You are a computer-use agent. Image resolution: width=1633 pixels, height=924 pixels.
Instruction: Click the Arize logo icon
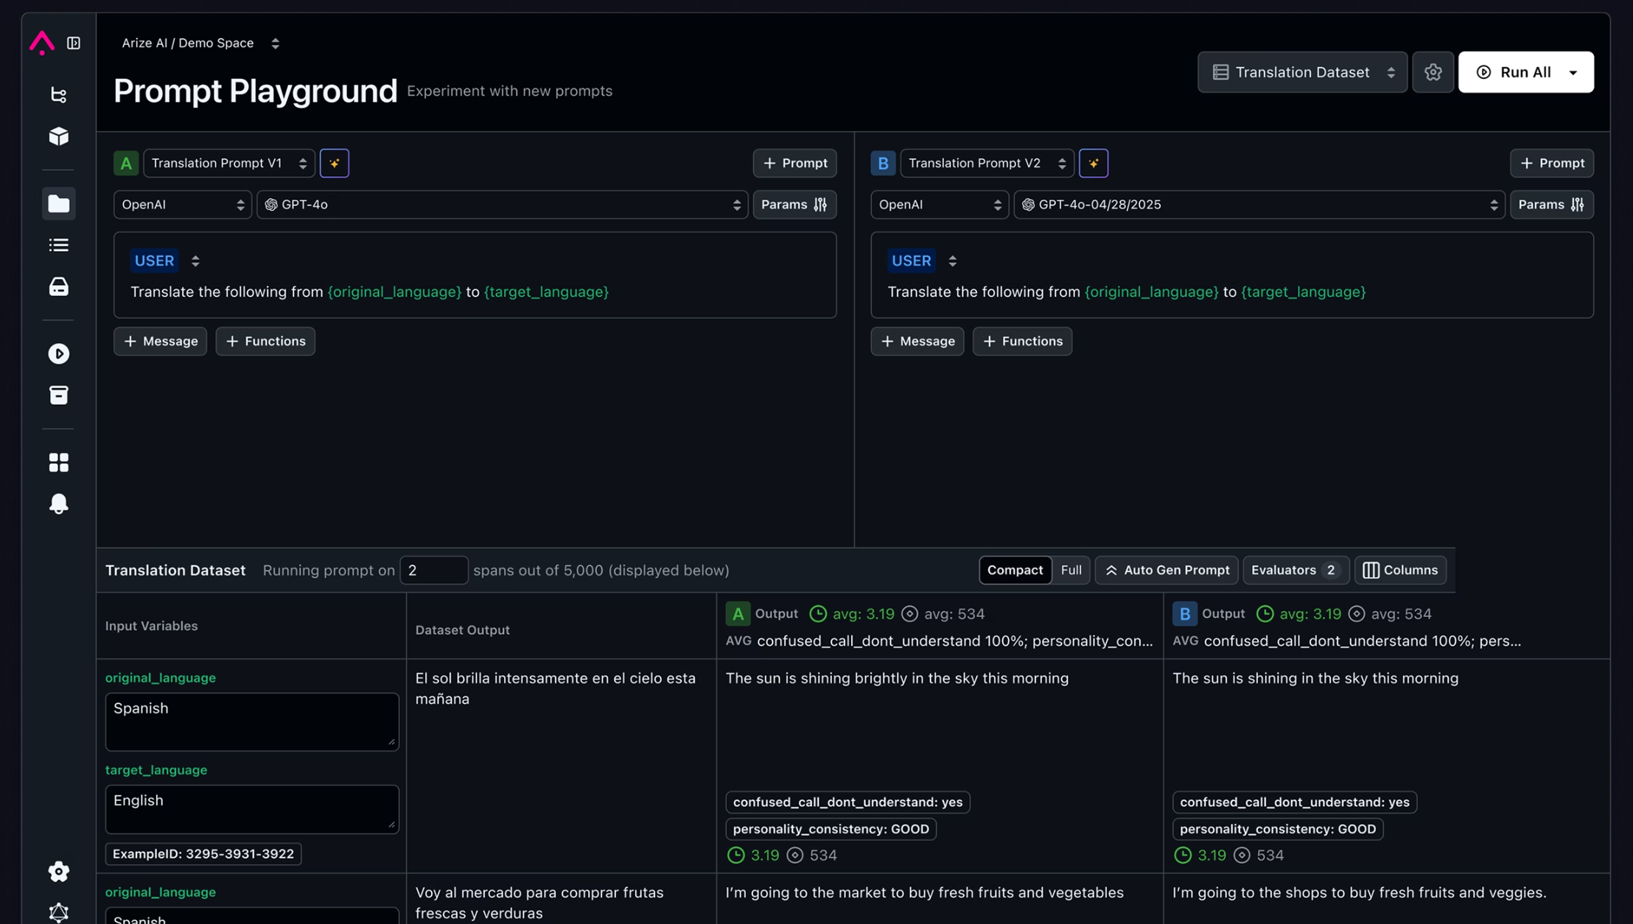pyautogui.click(x=42, y=43)
